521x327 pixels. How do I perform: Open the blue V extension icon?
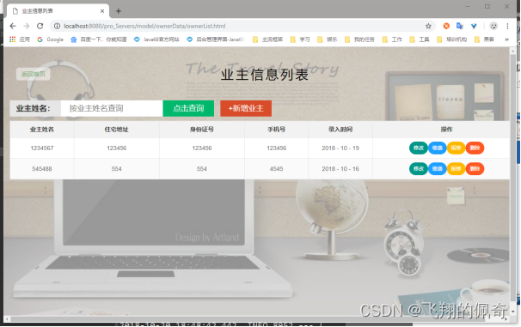[x=474, y=26]
